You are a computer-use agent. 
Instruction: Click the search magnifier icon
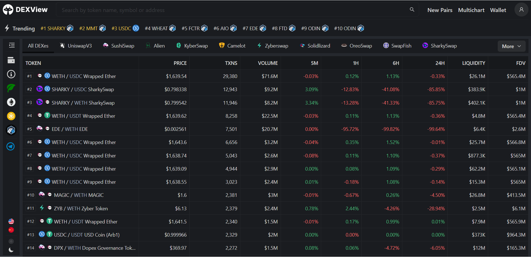tap(412, 10)
